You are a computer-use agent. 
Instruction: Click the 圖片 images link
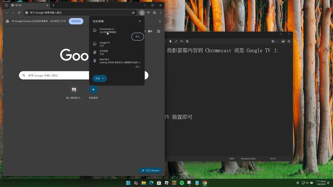click(150, 31)
